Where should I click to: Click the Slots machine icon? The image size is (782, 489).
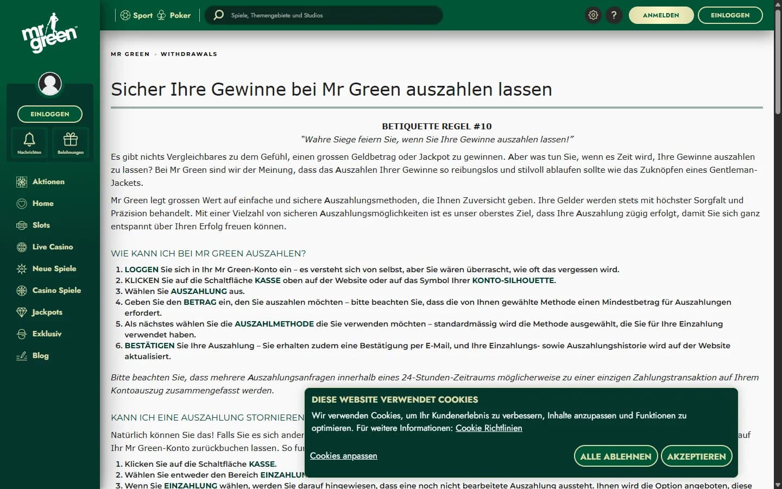tap(22, 225)
